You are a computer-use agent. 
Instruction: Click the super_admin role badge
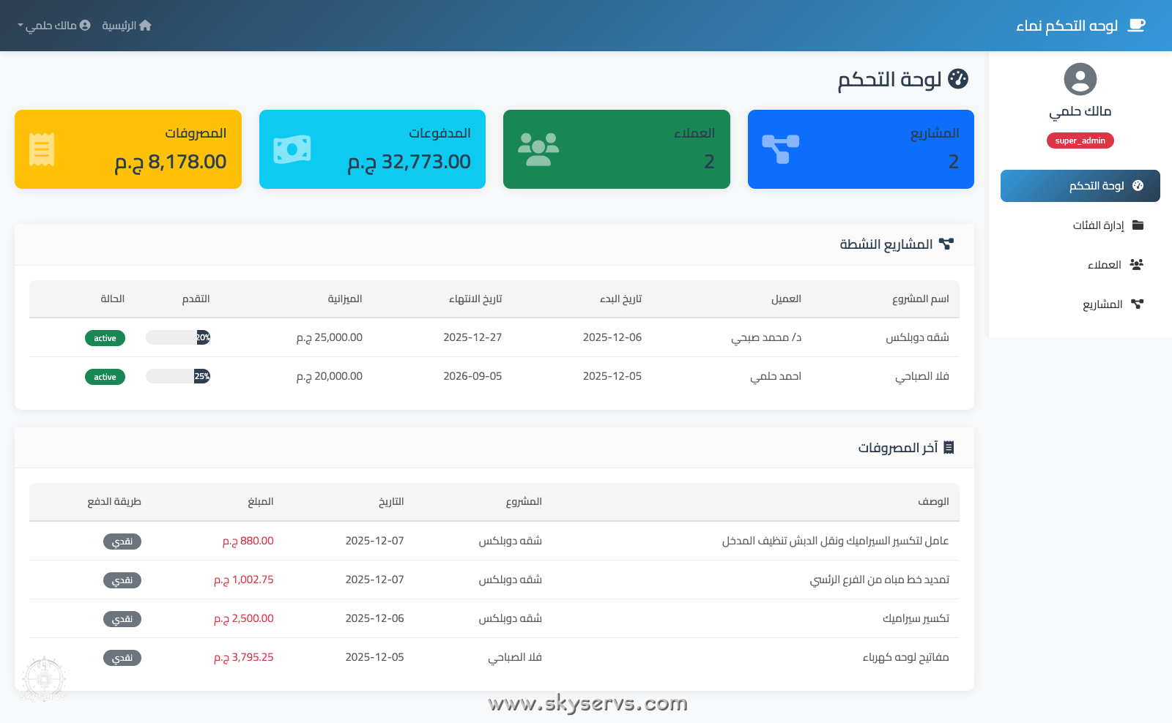[1080, 141]
